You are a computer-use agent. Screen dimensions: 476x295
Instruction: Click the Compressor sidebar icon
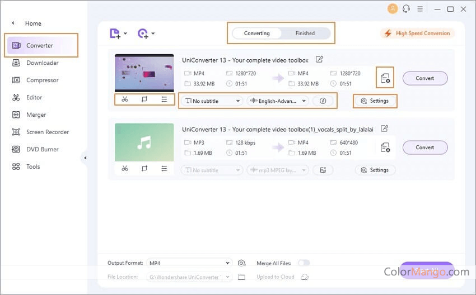16,80
